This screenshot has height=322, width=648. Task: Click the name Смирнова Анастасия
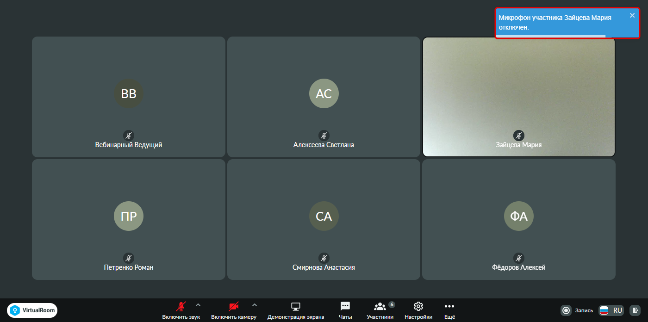pyautogui.click(x=324, y=267)
